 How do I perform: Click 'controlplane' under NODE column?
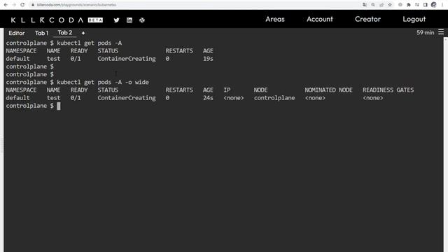(x=274, y=98)
